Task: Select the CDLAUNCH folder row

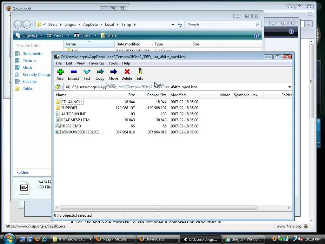Action: click(71, 102)
